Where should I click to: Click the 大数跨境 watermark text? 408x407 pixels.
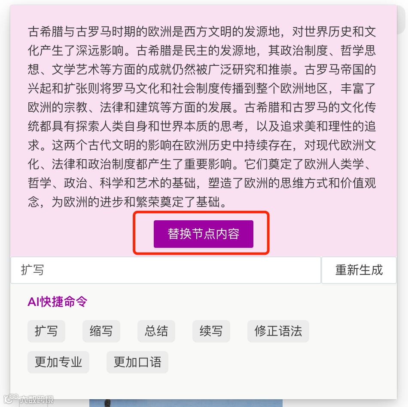tap(37, 399)
